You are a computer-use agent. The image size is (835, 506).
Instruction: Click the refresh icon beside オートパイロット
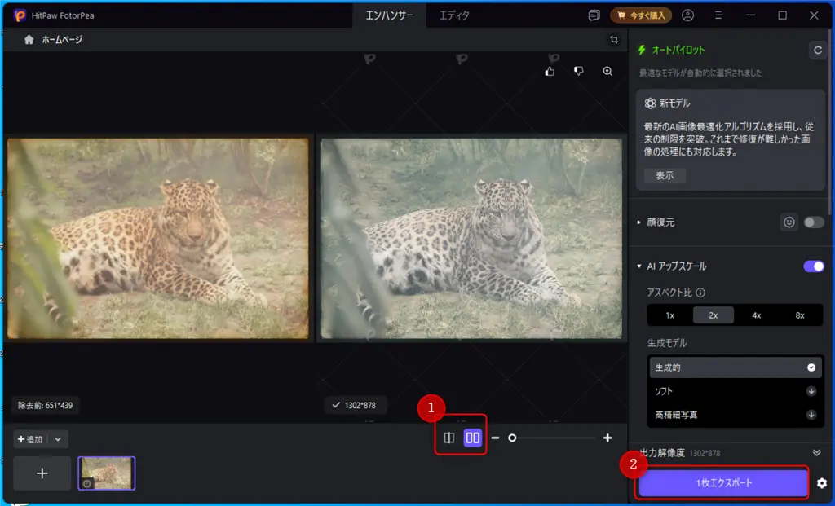click(x=818, y=50)
